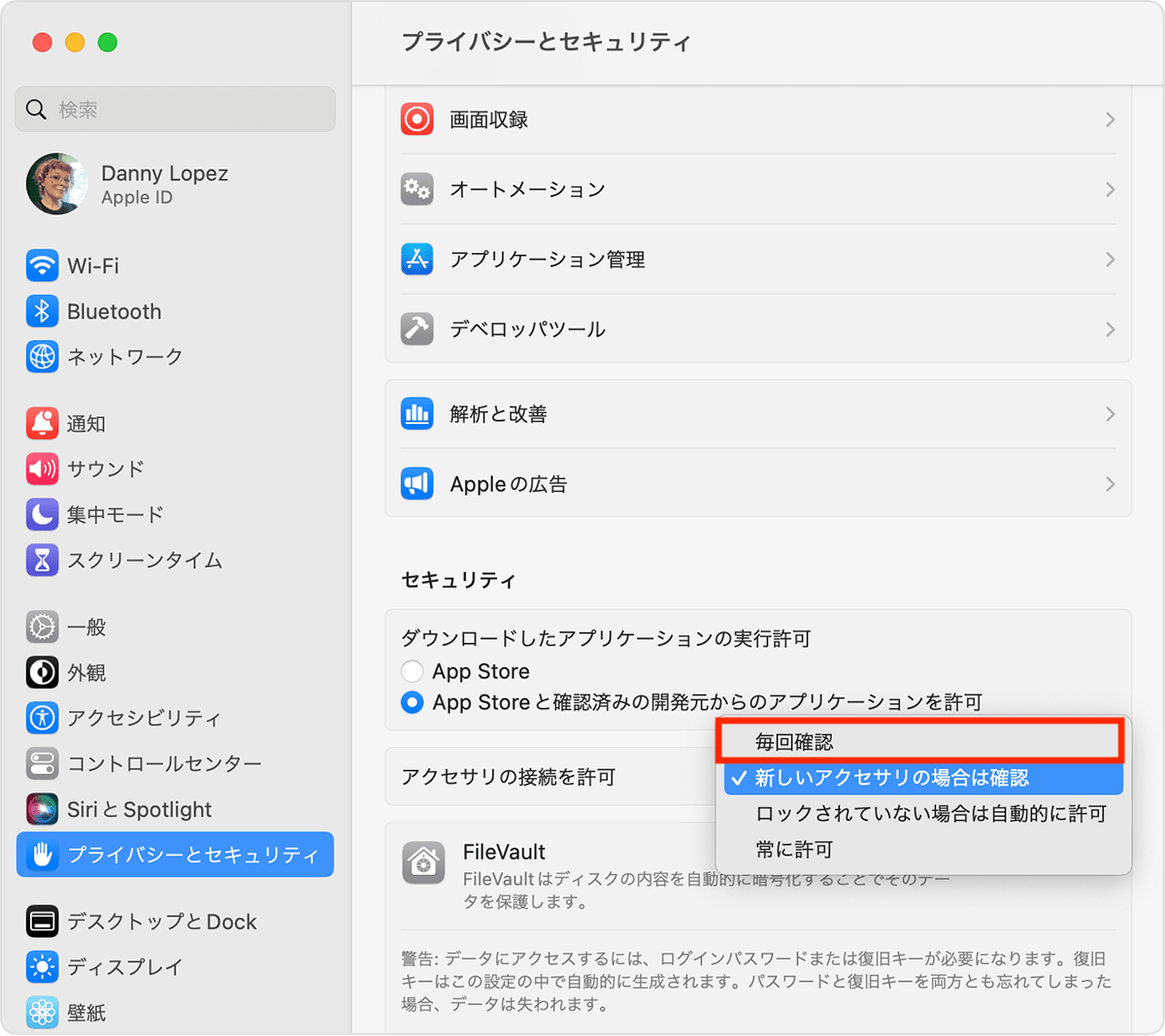Open スクリーンタイム hourglass icon
Viewport: 1165px width, 1036px height.
tap(42, 560)
